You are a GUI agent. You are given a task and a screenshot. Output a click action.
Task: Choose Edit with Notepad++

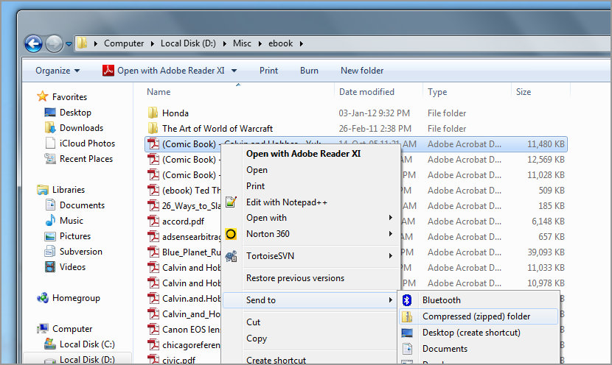tap(287, 202)
